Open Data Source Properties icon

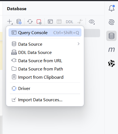[19, 21]
